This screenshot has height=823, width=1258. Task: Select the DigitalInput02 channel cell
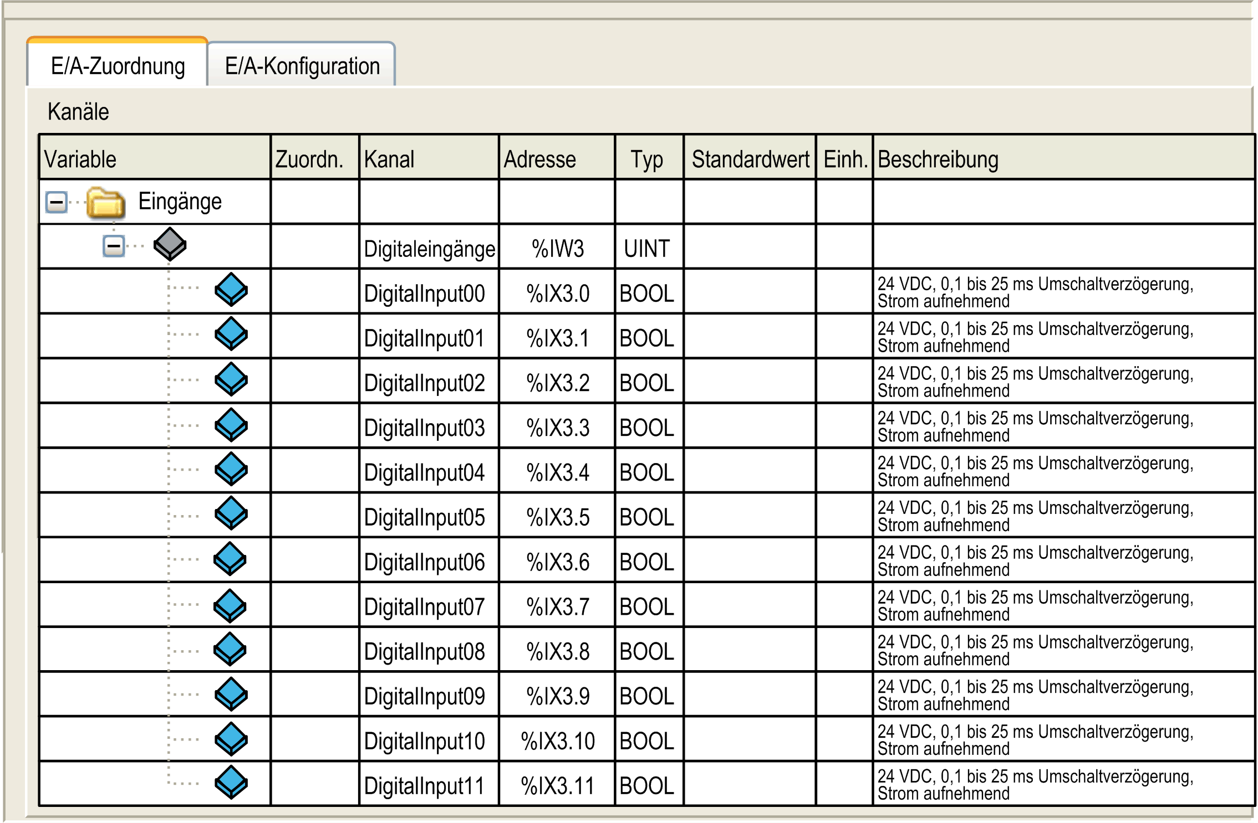(429, 381)
